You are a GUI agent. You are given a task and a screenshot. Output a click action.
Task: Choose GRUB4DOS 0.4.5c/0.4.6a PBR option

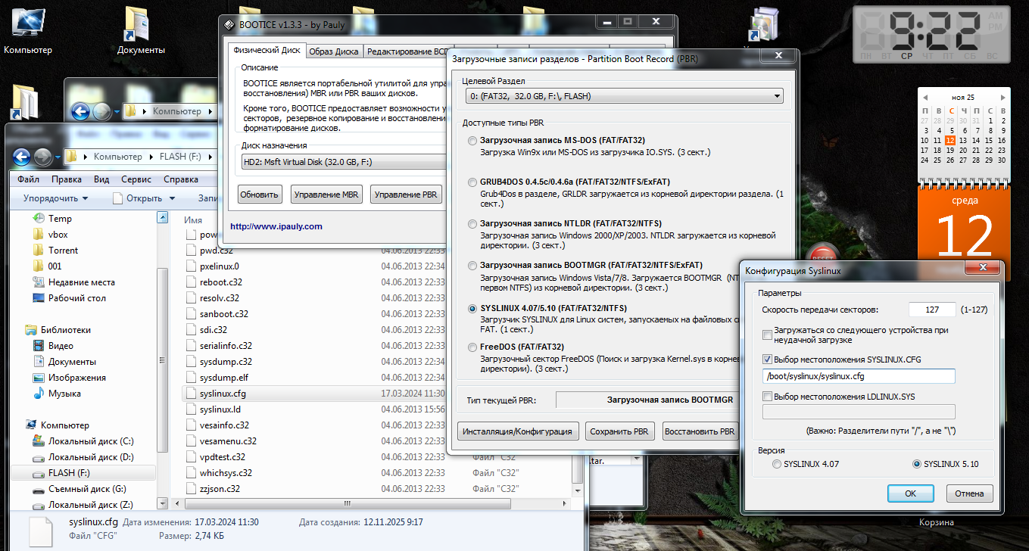(x=473, y=182)
